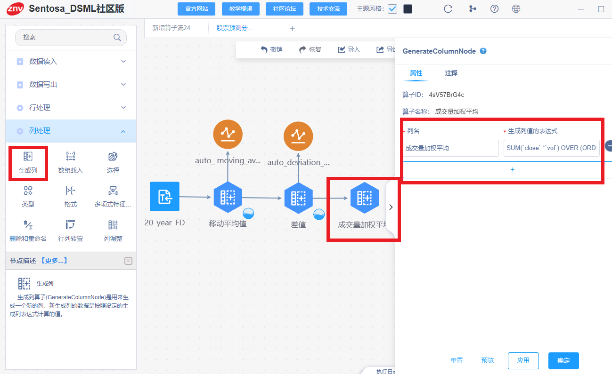612x374 pixels.
Task: Select the 生成列 operator icon
Action: point(28,157)
